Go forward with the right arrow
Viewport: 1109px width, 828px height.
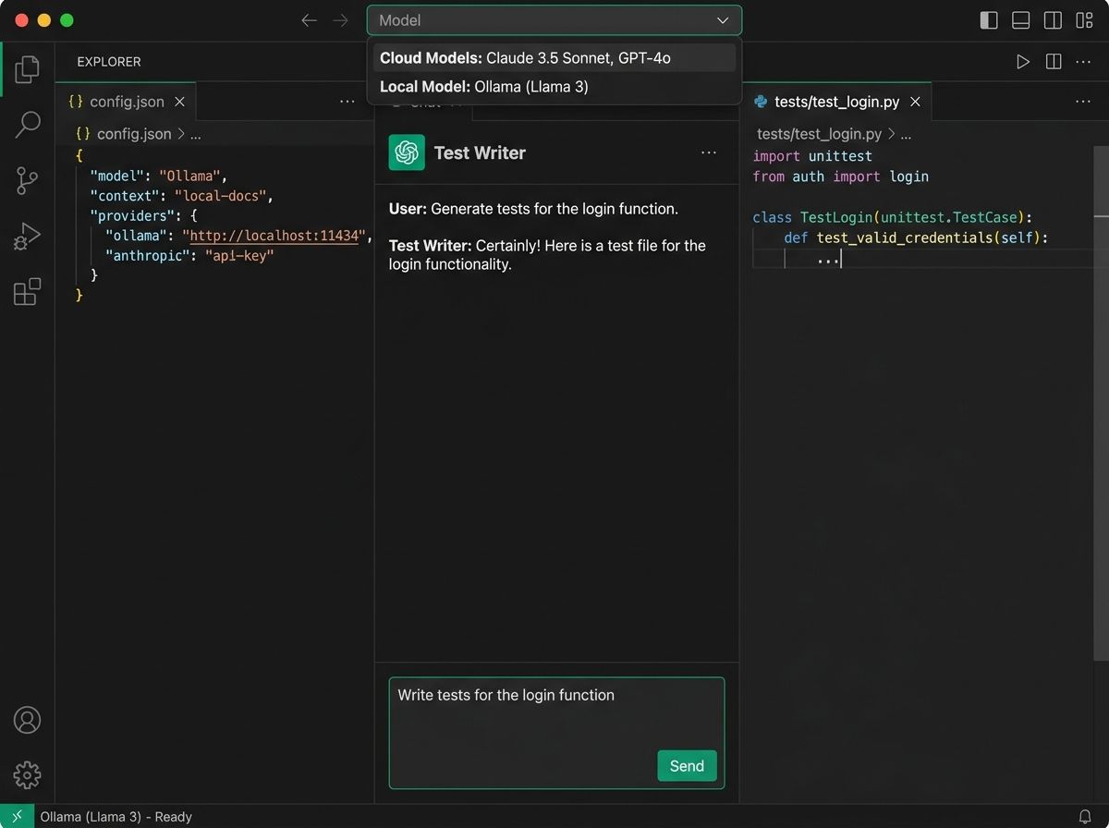coord(341,20)
